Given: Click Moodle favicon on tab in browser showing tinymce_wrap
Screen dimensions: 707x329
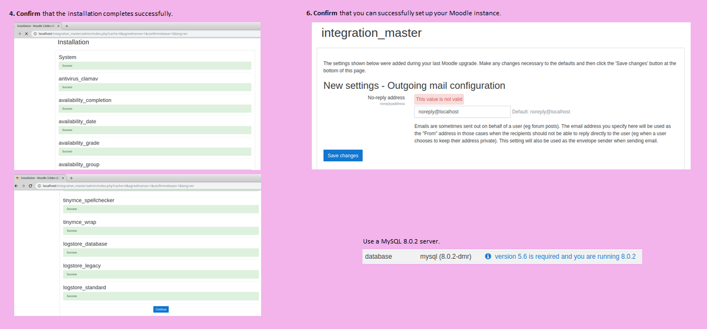Looking at the screenshot, I should click(x=18, y=178).
